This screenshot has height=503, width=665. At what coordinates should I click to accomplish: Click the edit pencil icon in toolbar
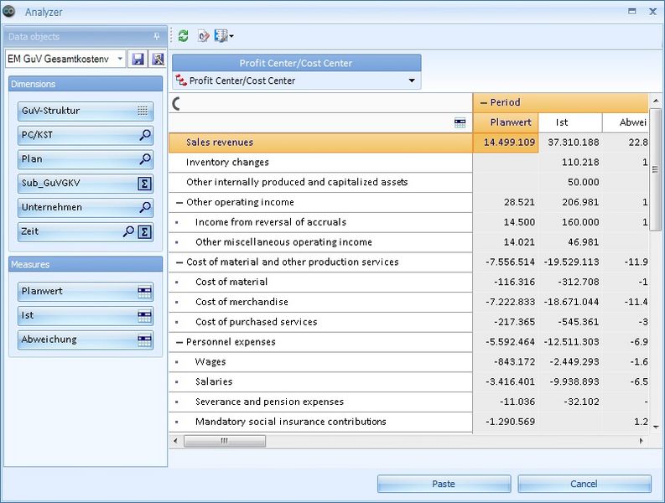[x=204, y=36]
